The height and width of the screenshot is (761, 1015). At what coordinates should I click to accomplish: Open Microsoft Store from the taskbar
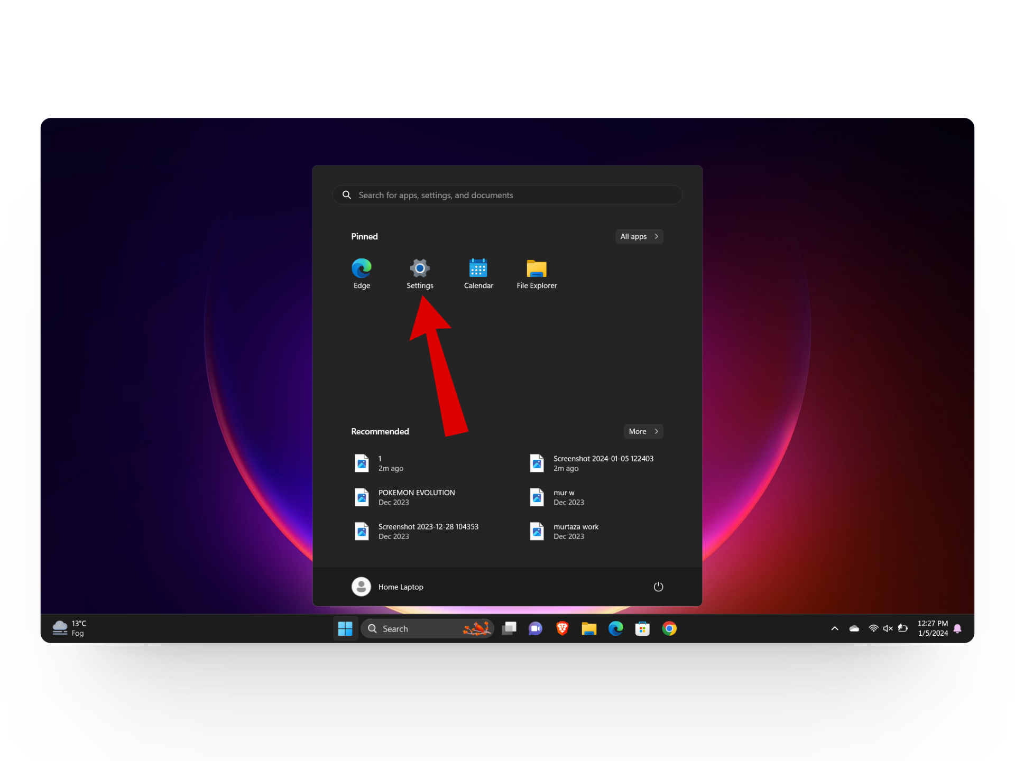tap(642, 628)
